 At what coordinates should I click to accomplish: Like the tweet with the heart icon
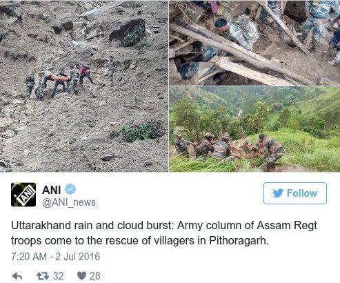[x=81, y=275]
